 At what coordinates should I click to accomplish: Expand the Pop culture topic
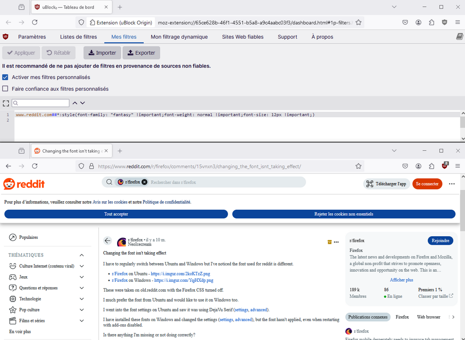coord(82,310)
